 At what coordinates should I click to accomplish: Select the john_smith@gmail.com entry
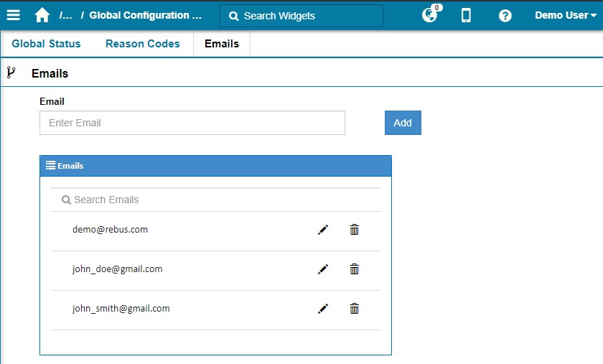pyautogui.click(x=121, y=309)
